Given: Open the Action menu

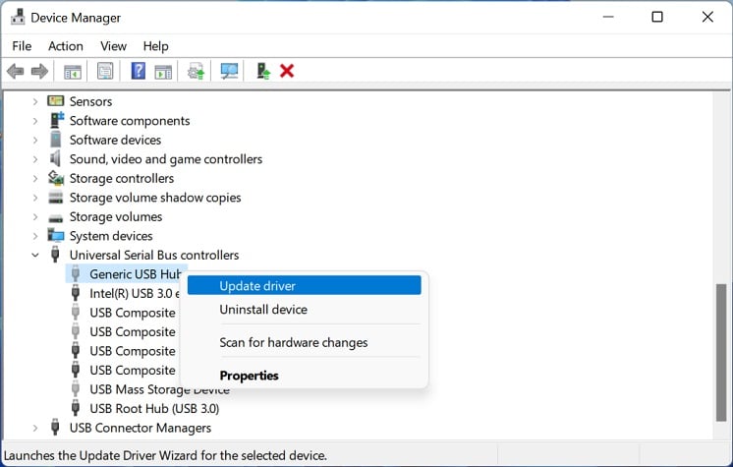Looking at the screenshot, I should point(66,46).
